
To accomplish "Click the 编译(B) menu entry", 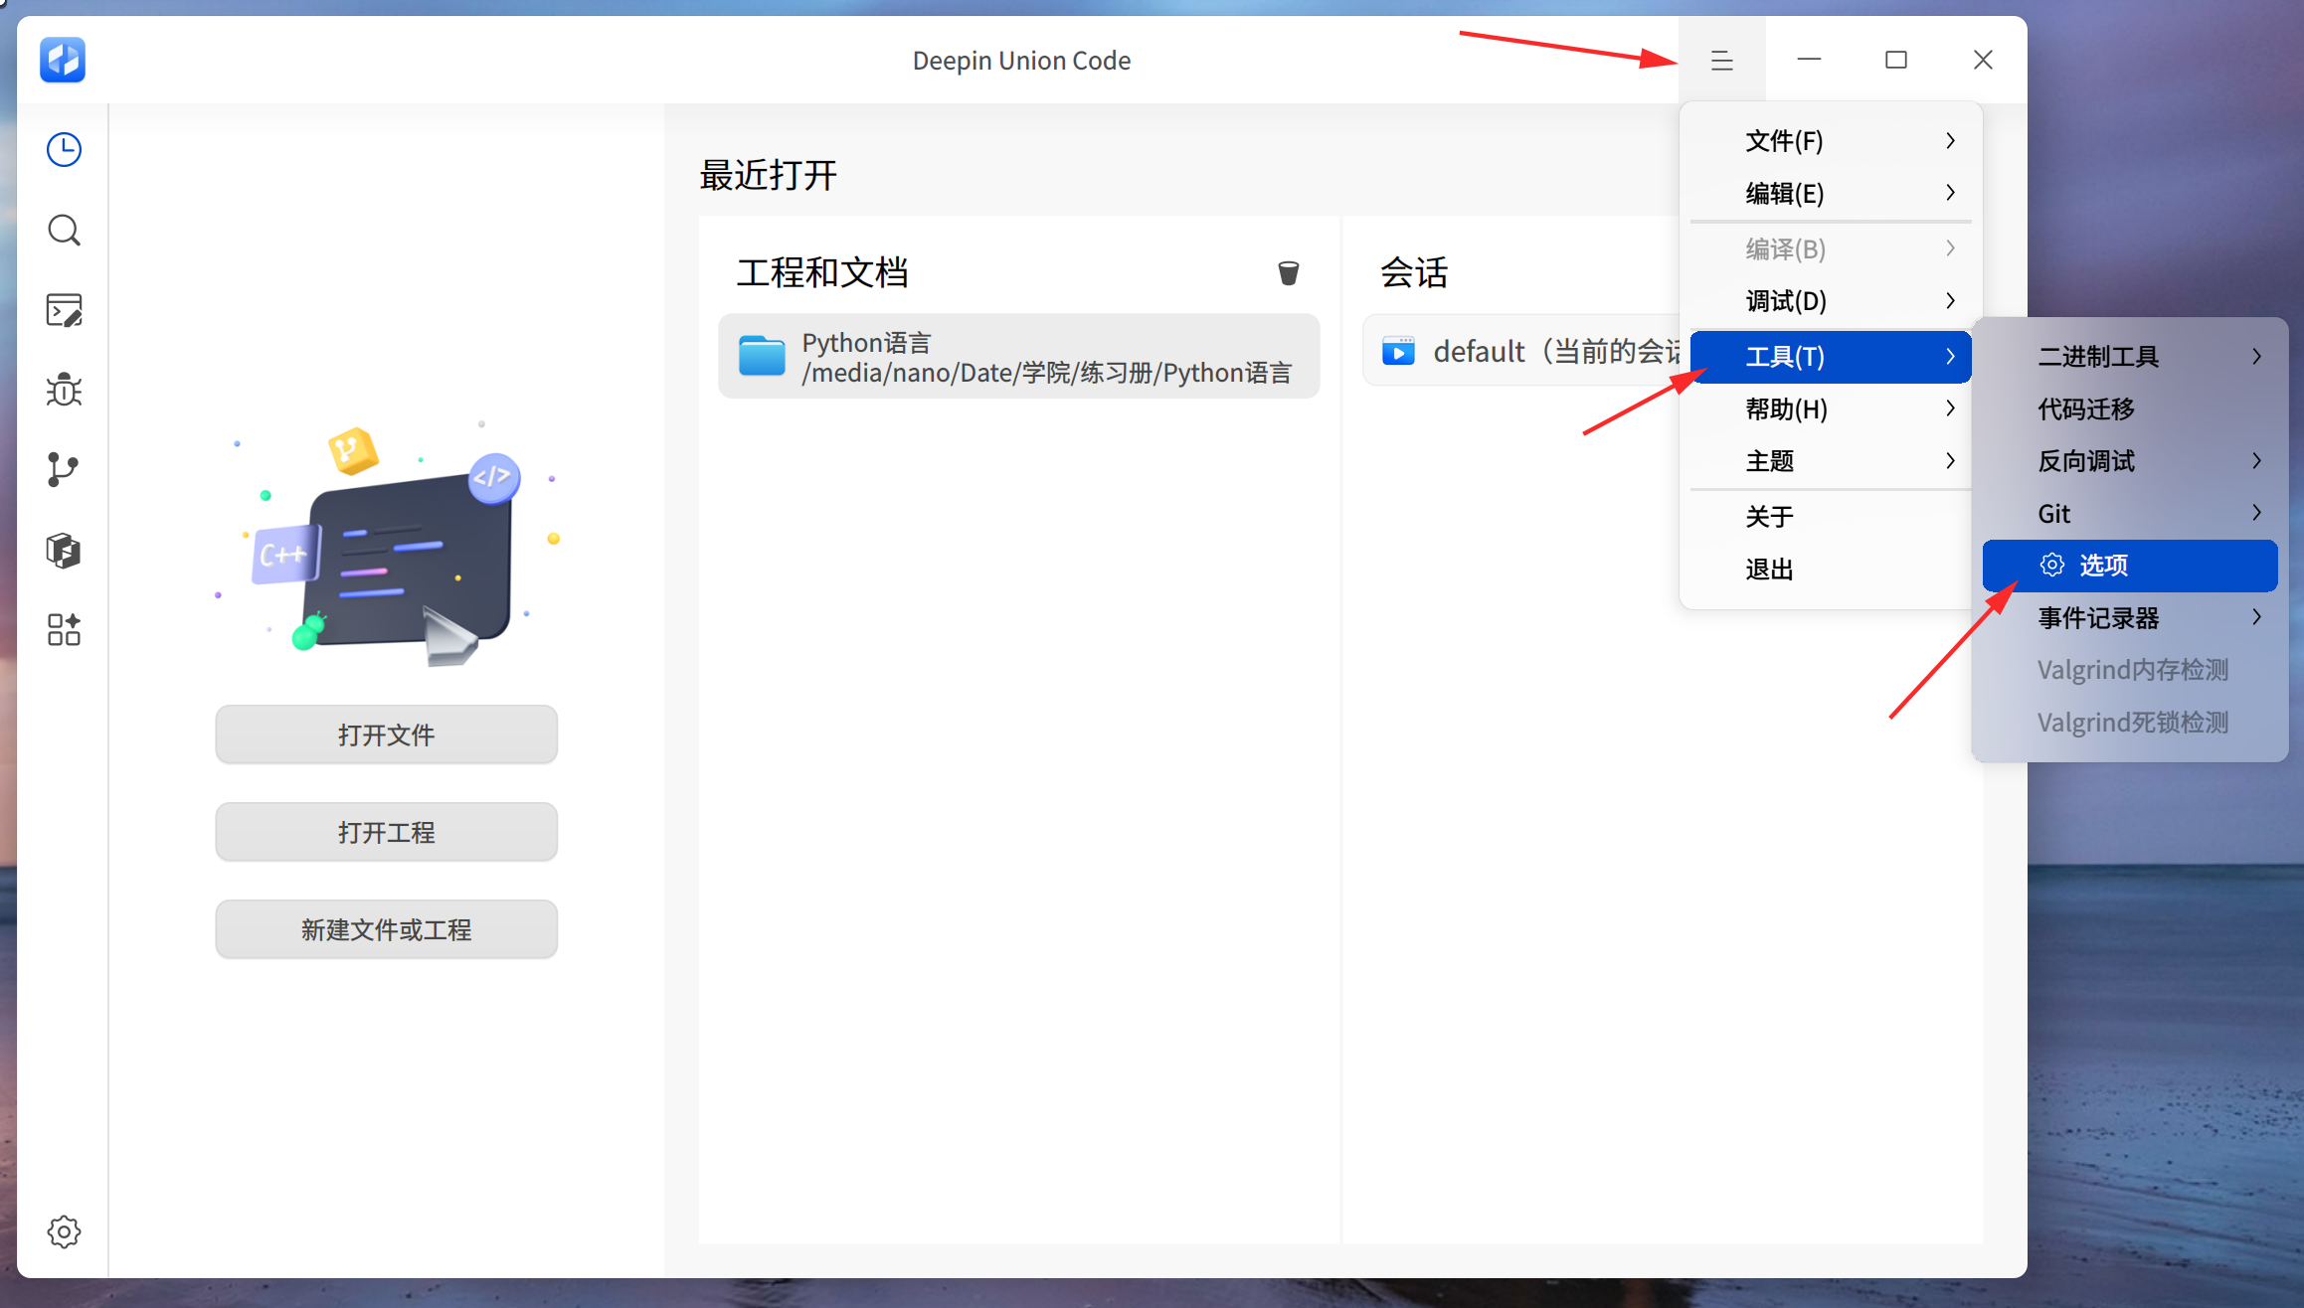I will tap(1831, 248).
